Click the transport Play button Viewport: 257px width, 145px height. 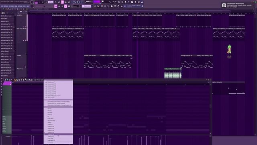pos(39,2)
